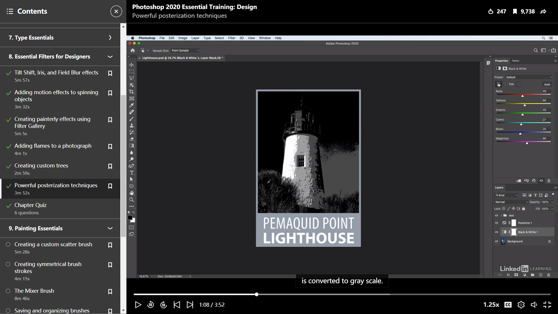Pick the Eyedropper tool
This screenshot has height=314, width=558.
pos(132,105)
